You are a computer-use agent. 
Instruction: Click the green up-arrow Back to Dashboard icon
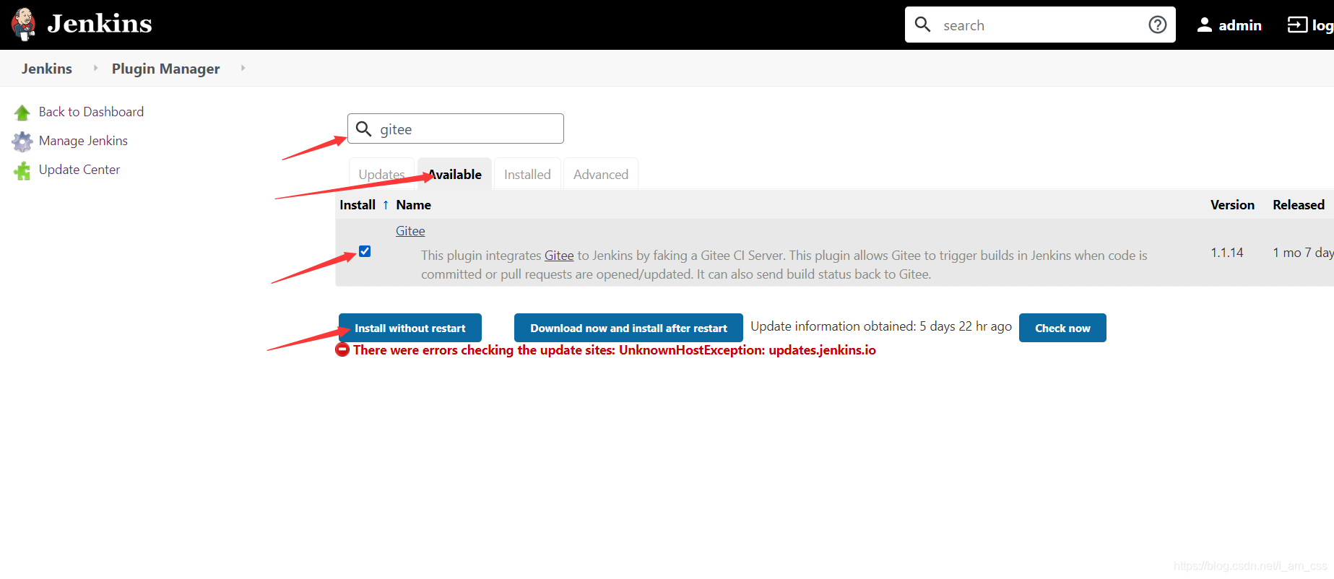(x=22, y=113)
